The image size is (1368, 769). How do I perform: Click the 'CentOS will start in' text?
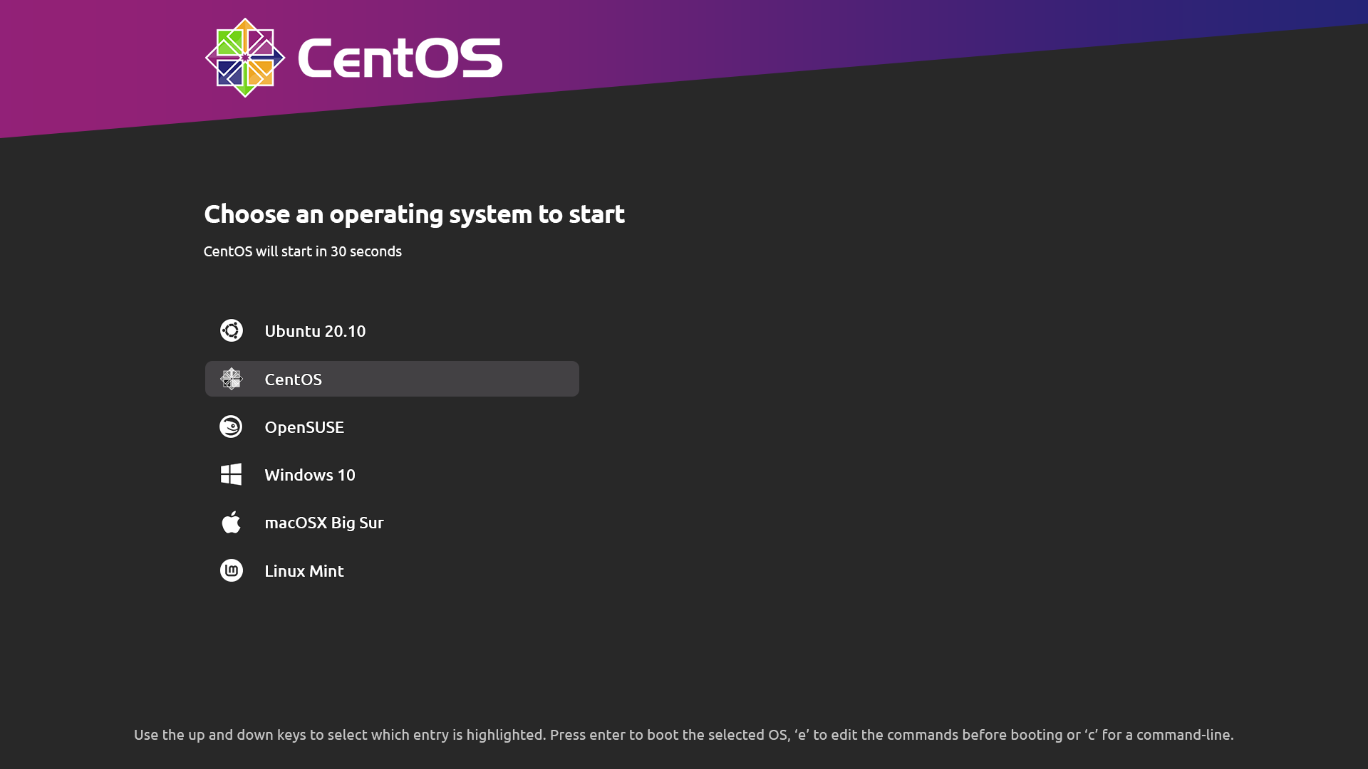click(265, 251)
